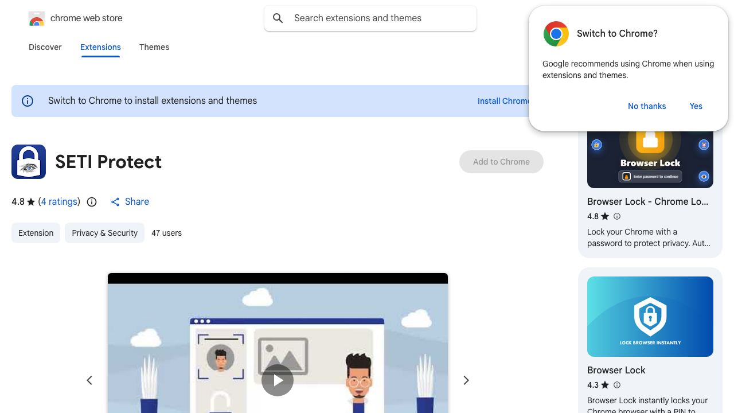
Task: Open the Themes tab
Action: coord(154,47)
